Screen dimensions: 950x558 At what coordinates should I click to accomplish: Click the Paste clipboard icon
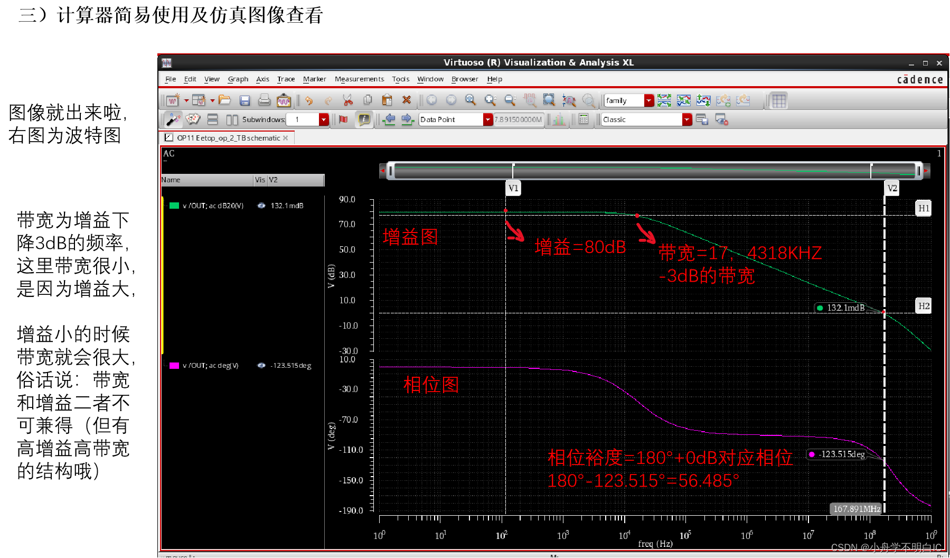(387, 100)
